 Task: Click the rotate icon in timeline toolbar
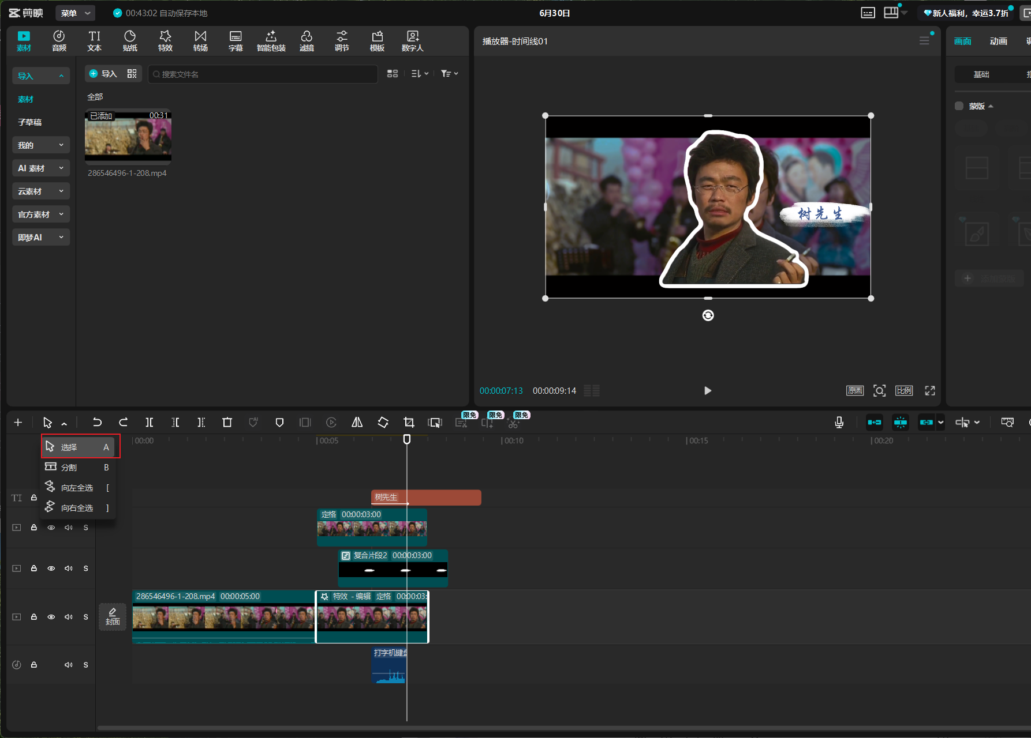point(383,423)
